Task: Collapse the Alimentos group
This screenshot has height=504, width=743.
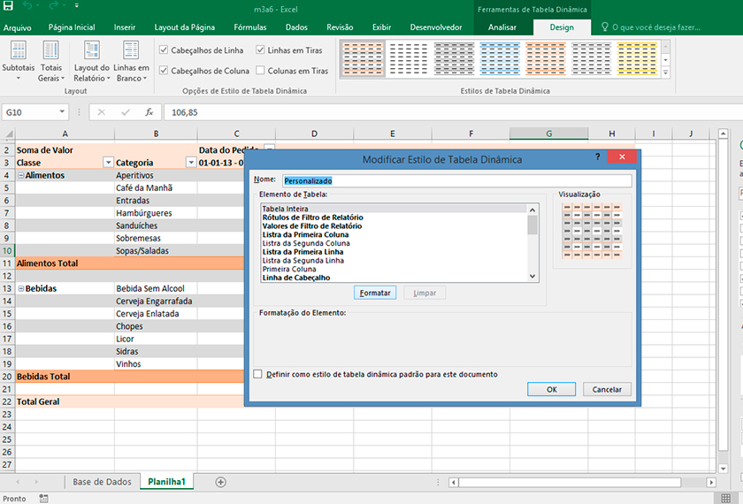Action: tap(21, 175)
